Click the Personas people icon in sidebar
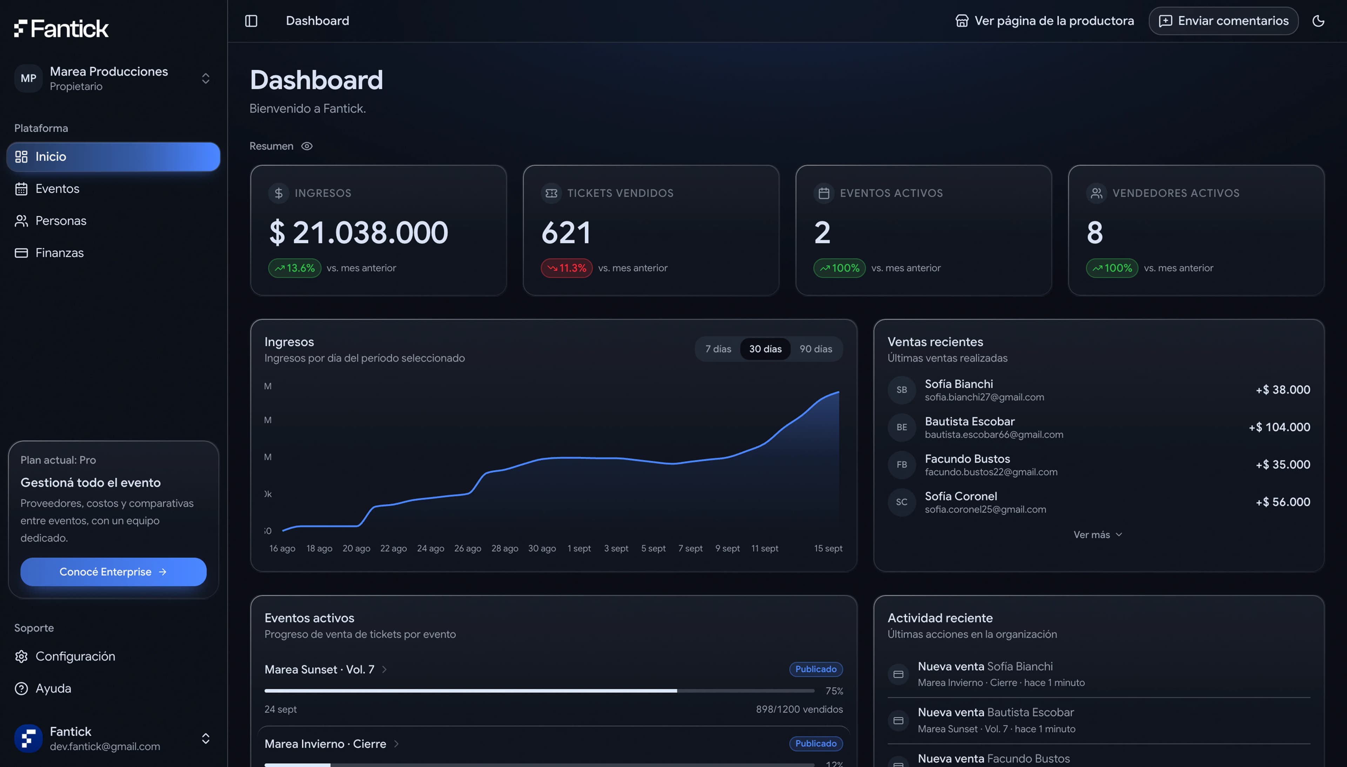The height and width of the screenshot is (767, 1347). pyautogui.click(x=21, y=221)
